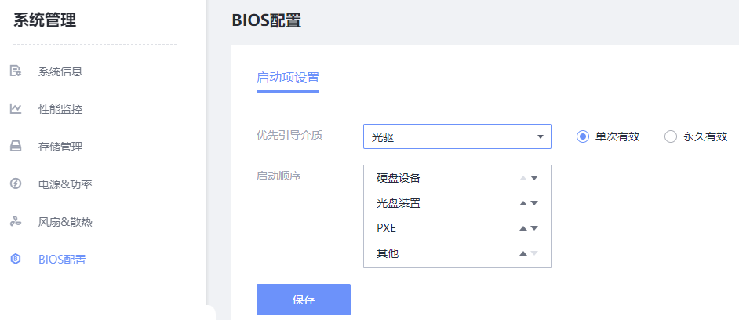Click the 保存 button
The width and height of the screenshot is (739, 320).
tap(304, 300)
